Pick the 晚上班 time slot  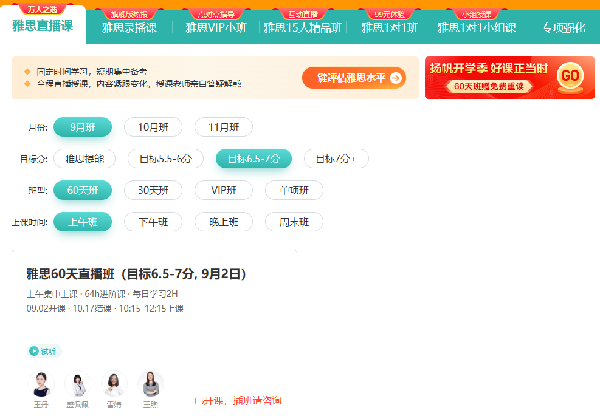(224, 222)
